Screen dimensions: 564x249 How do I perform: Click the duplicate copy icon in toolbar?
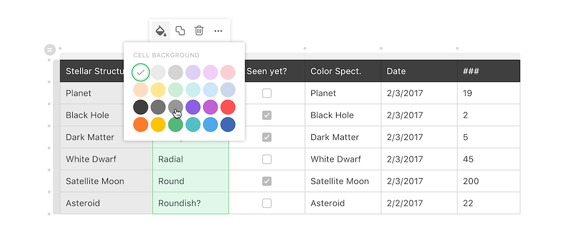coord(180,30)
